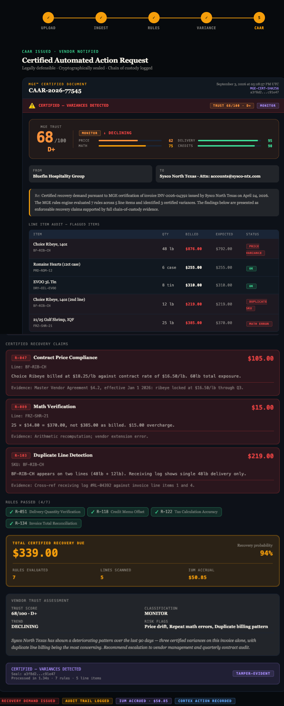The height and width of the screenshot is (706, 284).
Task: Open the R-047 Contract Price Compliance claim
Action: 142,373
